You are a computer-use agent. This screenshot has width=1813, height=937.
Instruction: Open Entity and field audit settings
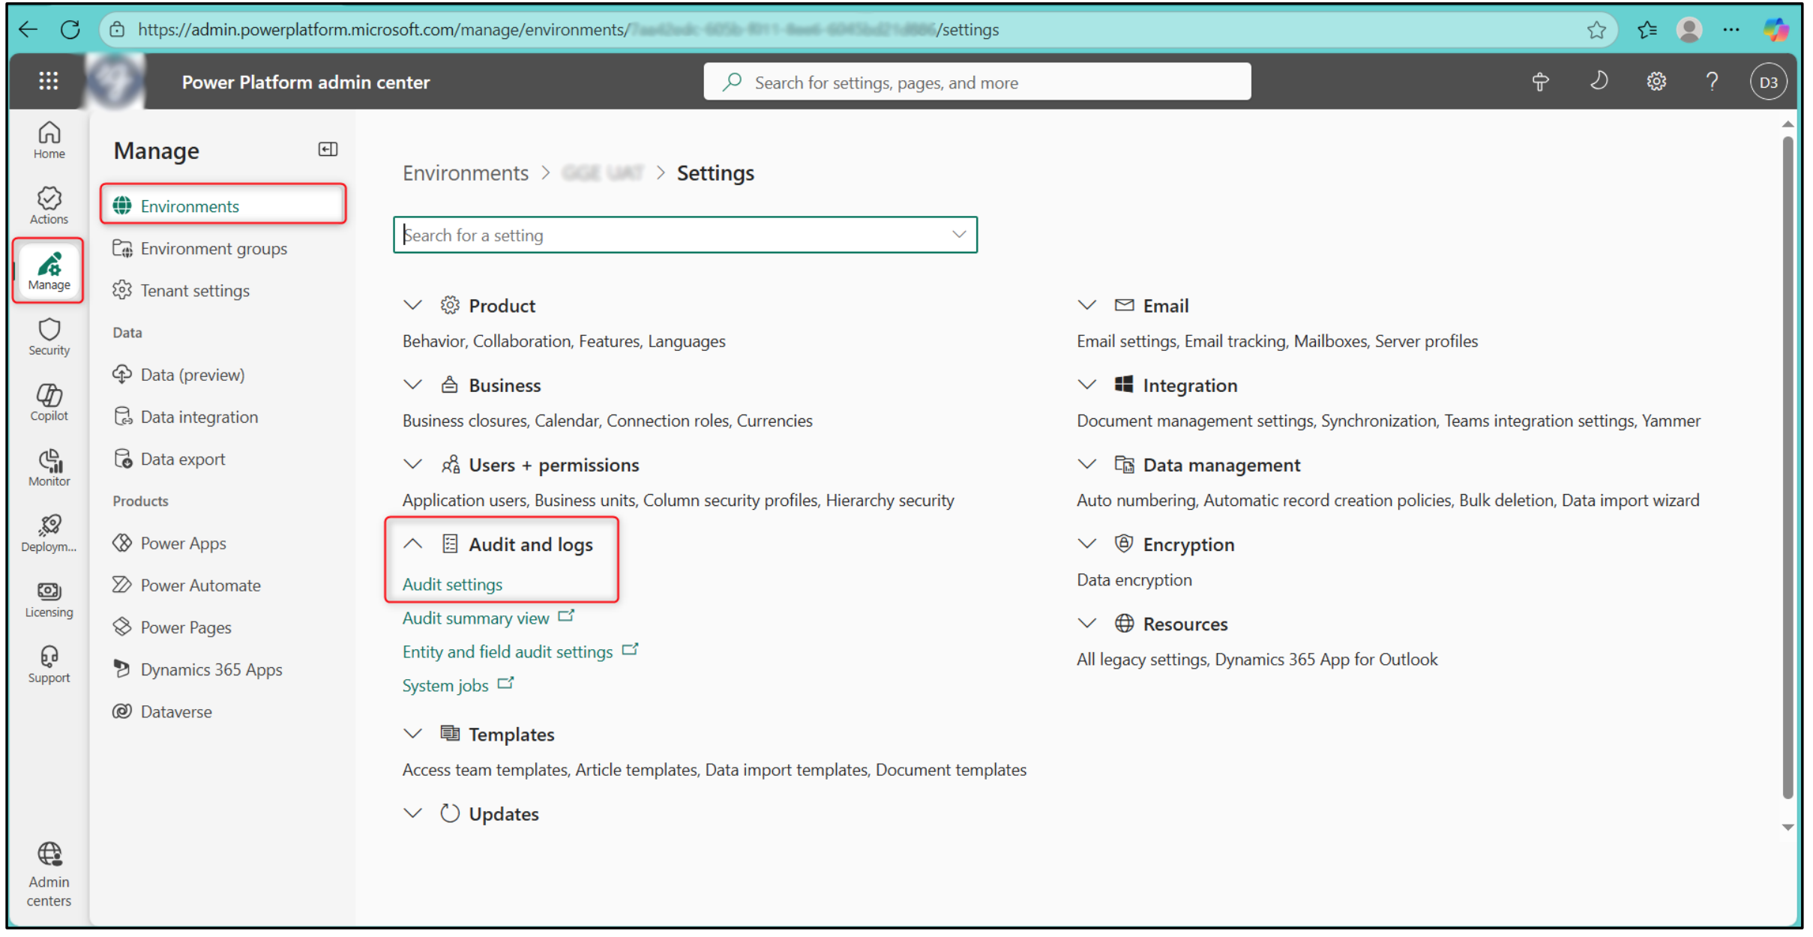pos(508,651)
